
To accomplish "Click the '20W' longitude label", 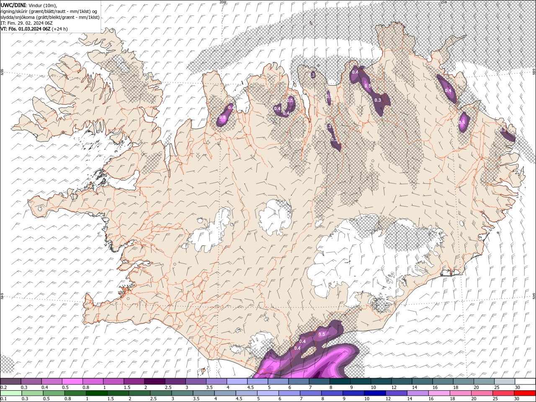I will point(223,2).
